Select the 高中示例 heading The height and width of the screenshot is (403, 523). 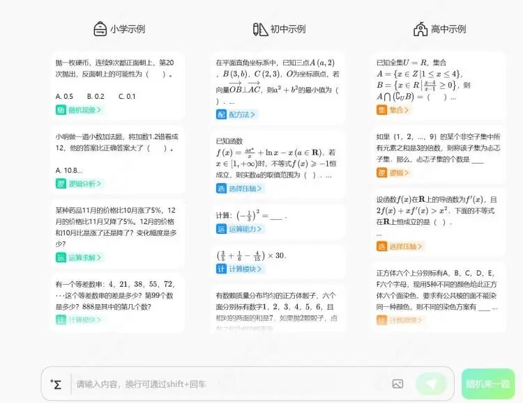click(x=448, y=29)
